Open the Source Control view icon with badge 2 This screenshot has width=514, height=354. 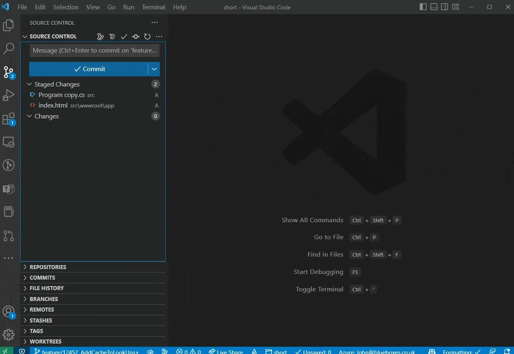[x=8, y=72]
